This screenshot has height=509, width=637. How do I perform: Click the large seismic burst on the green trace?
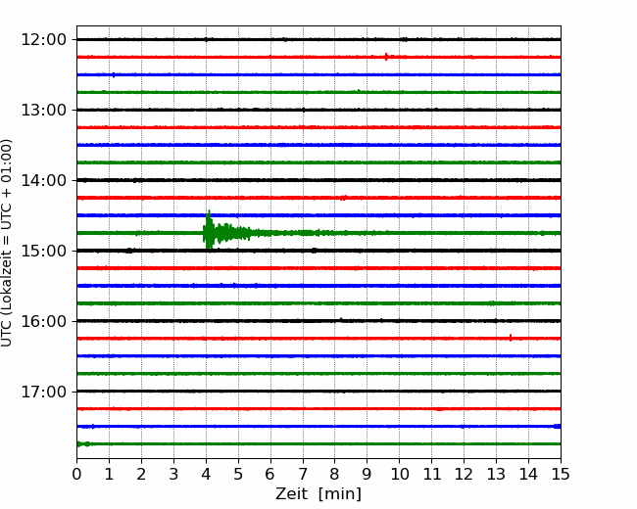(227, 233)
